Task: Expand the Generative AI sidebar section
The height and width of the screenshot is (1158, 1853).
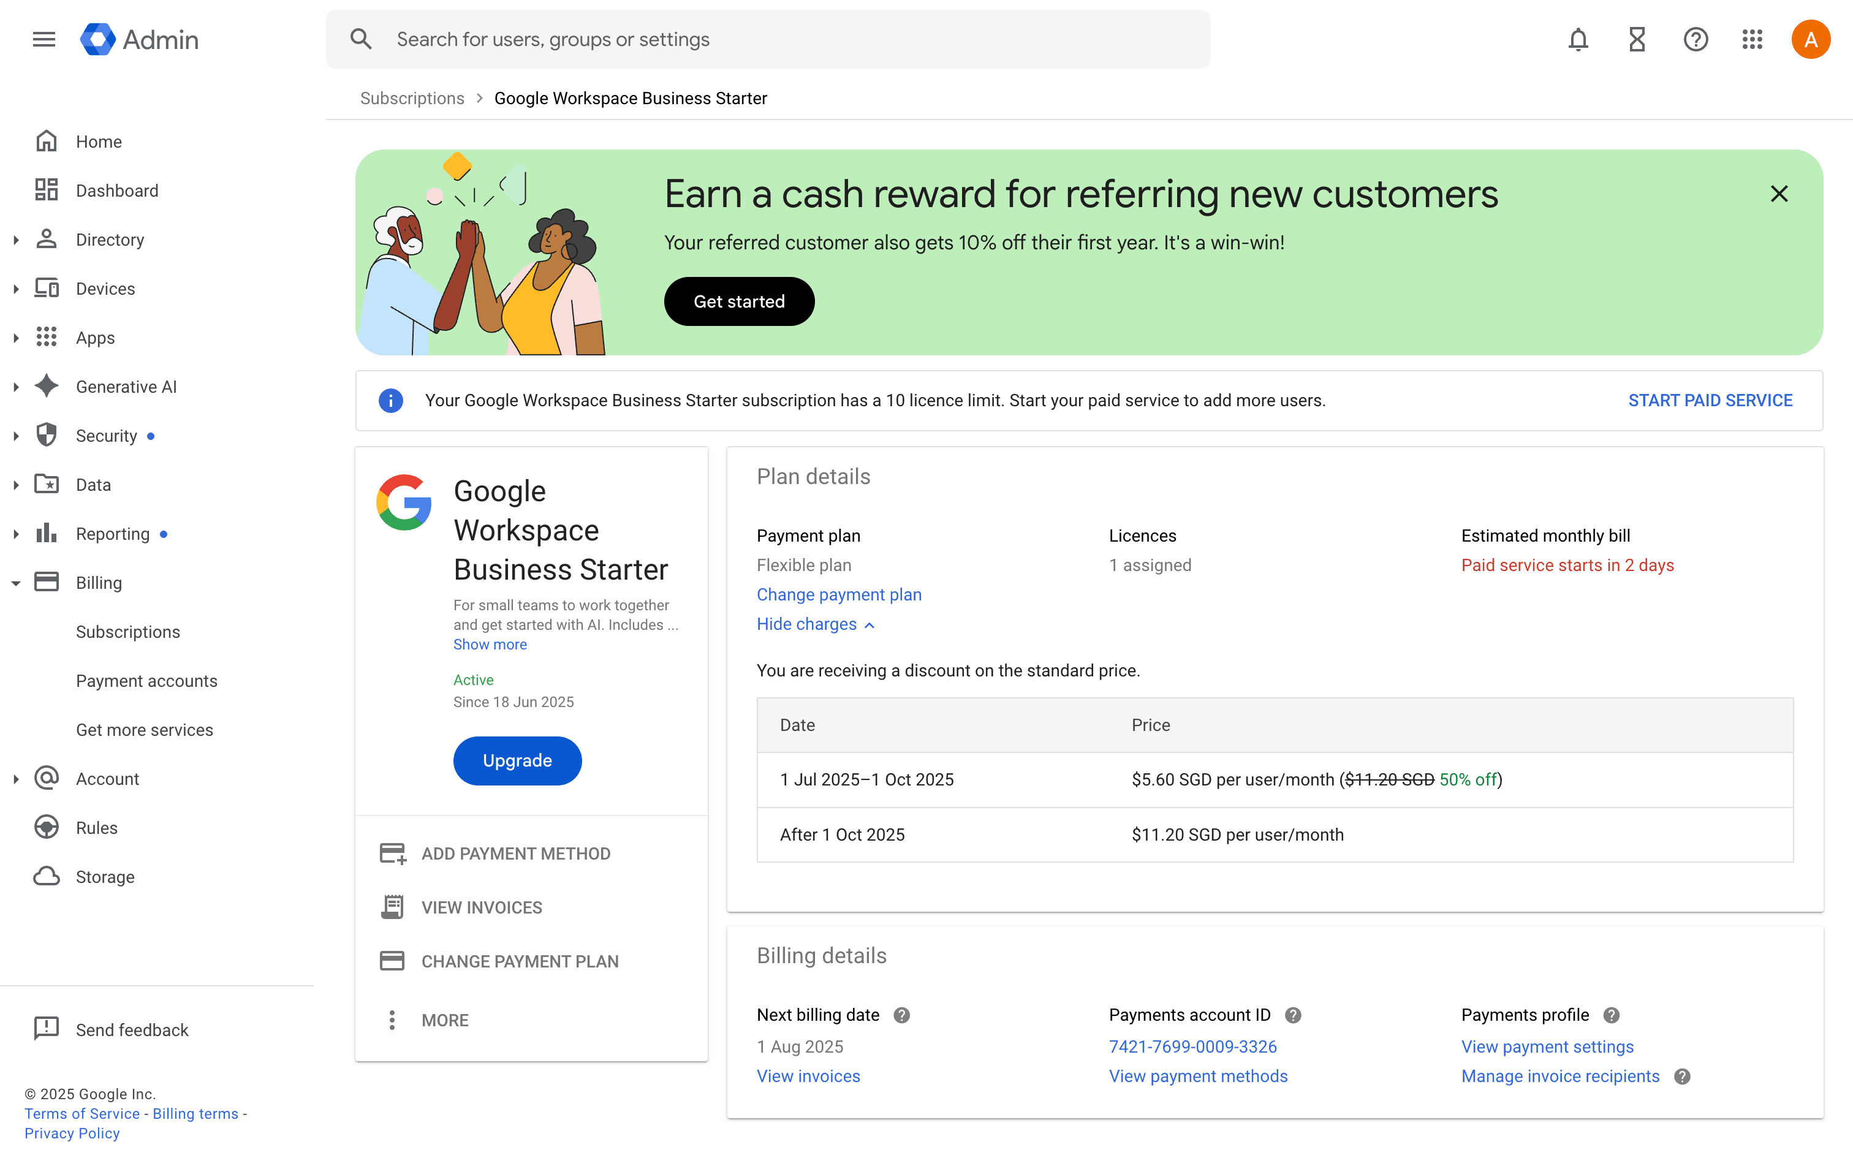Action: (16, 387)
